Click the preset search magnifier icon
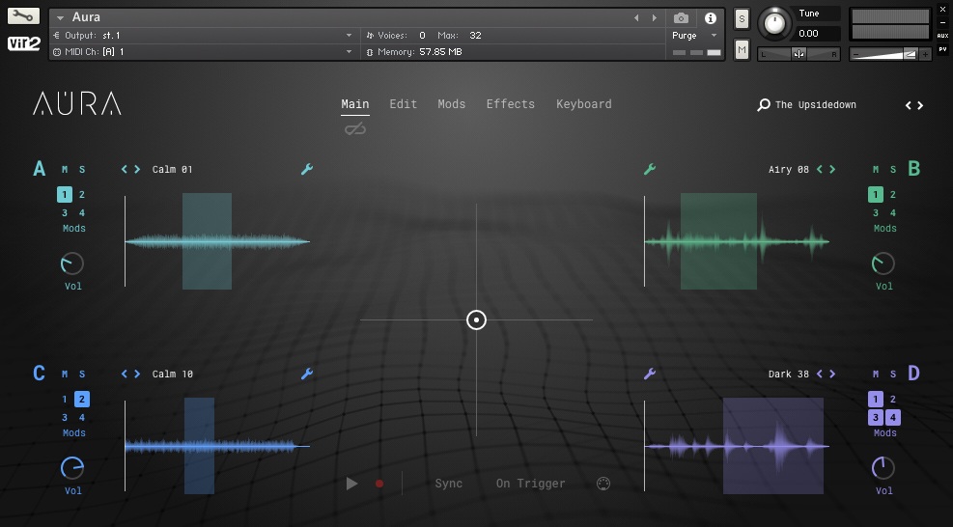The width and height of the screenshot is (953, 527). 764,105
